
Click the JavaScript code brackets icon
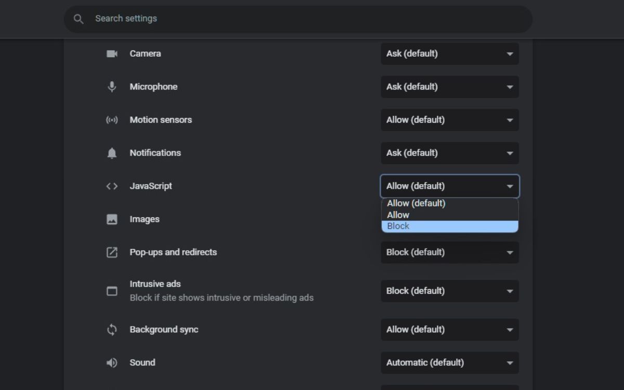coord(112,186)
